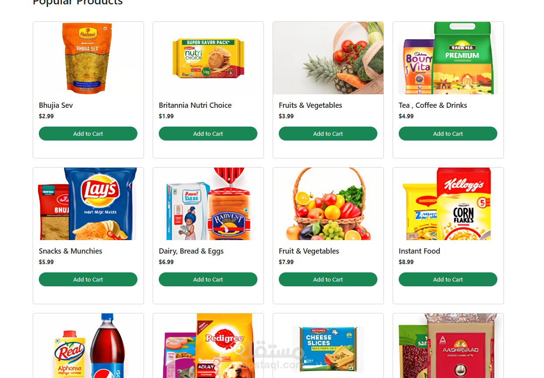Add Instant Food to cart

coord(448,279)
